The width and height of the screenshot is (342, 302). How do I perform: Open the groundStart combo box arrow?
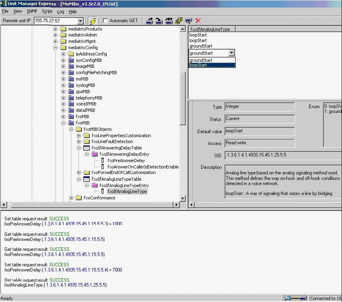pos(231,53)
